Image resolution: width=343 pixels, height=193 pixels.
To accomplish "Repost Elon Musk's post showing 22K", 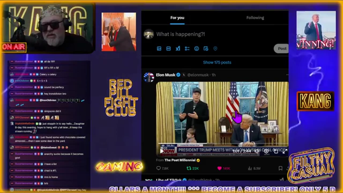I will (x=192, y=168).
